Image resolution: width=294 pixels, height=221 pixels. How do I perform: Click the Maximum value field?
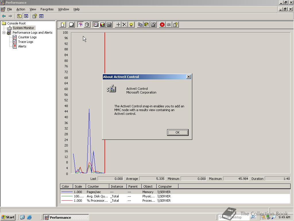[236, 179]
